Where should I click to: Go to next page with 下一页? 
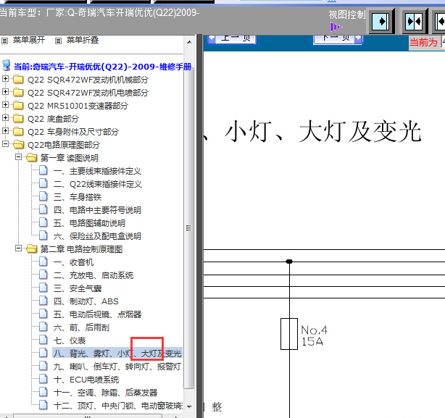pyautogui.click(x=338, y=39)
